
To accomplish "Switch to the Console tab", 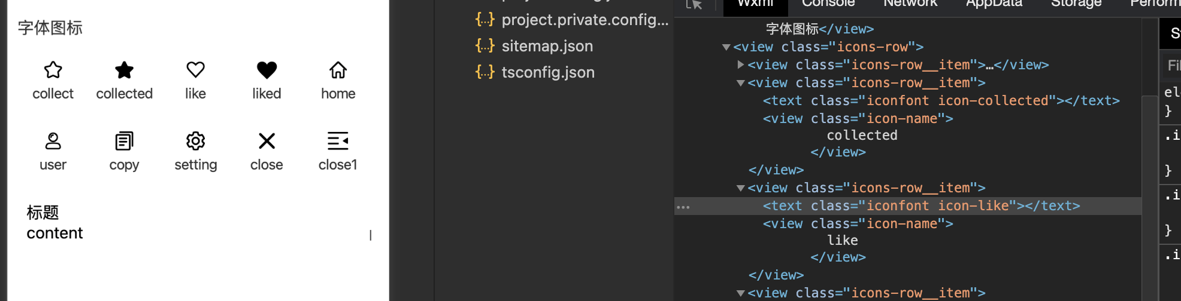I will 828,4.
